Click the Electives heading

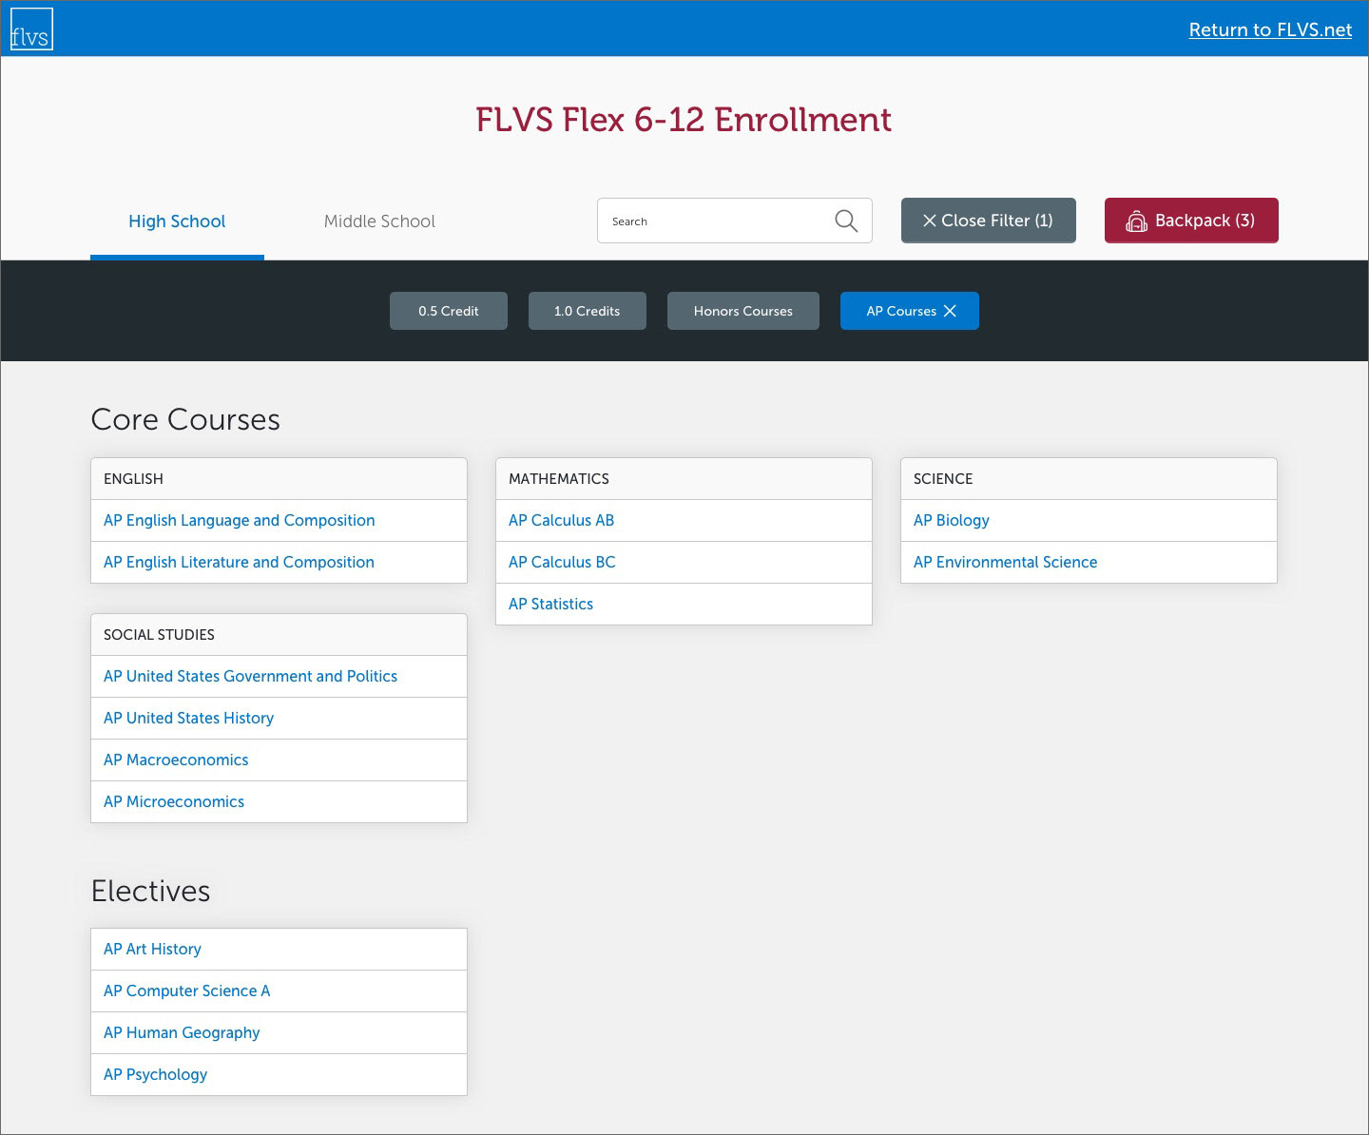[x=150, y=891]
